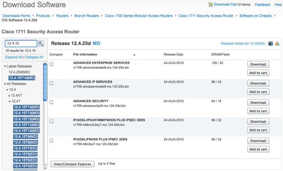Screen dimensions: 283x171
Task: Add Advanced Security to cart
Action: coord(258,111)
